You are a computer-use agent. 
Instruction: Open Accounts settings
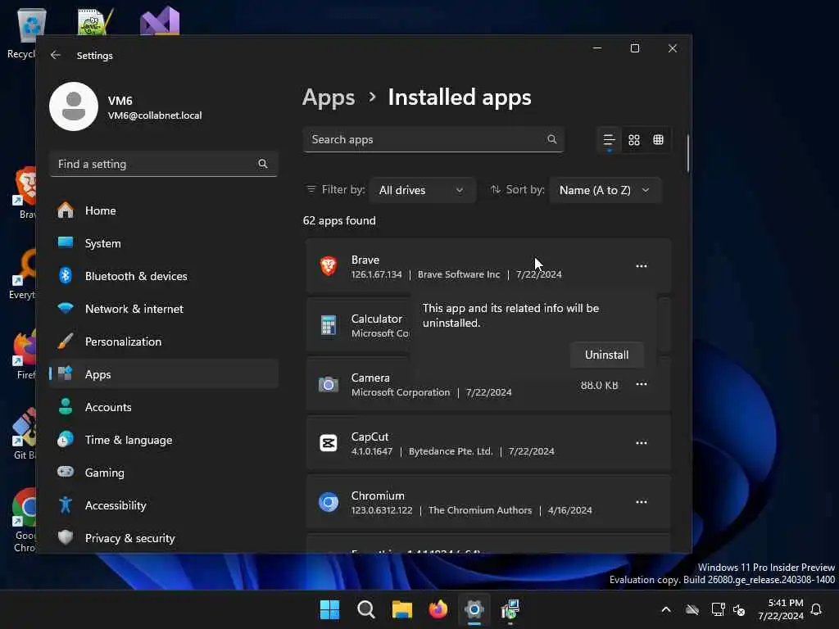pyautogui.click(x=164, y=407)
